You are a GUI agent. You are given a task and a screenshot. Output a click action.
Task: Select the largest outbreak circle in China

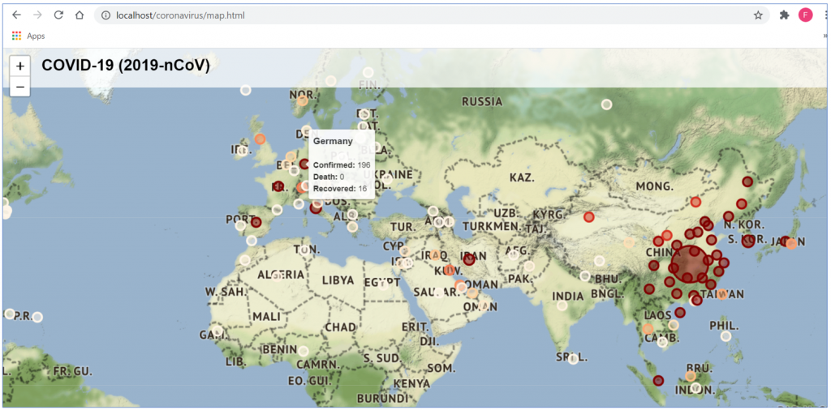click(688, 264)
